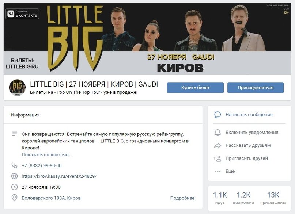Click the clock time icon
Image resolution: width=295 pixels, height=214 pixels.
[15, 187]
